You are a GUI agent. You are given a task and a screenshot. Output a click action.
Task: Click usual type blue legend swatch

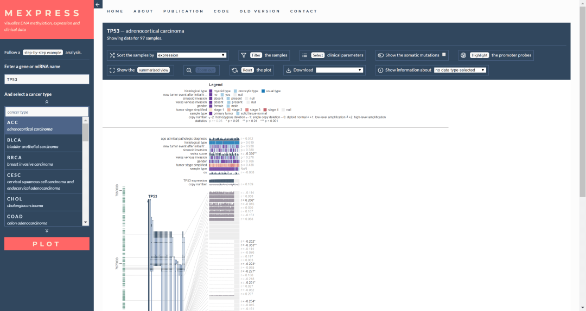pyautogui.click(x=263, y=91)
